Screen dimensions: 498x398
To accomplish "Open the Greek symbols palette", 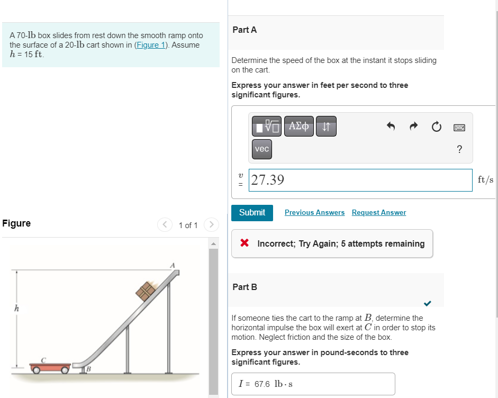I will 298,126.
